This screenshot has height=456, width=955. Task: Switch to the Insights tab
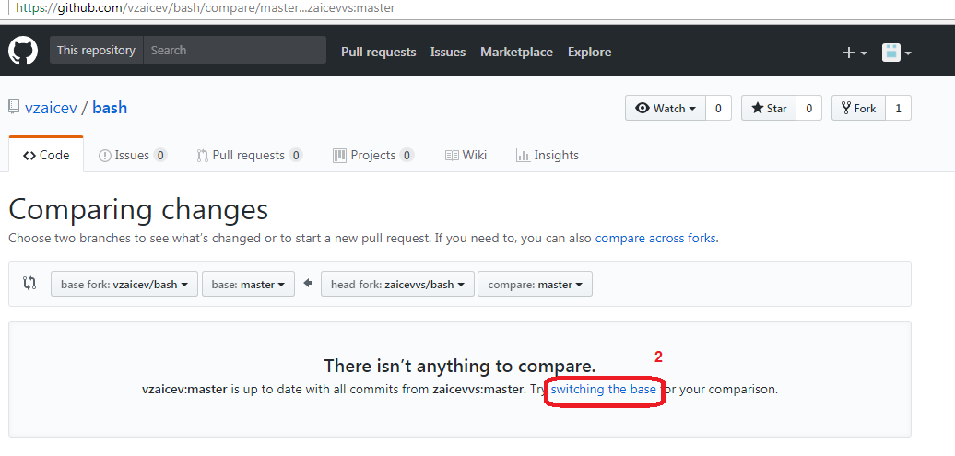click(x=547, y=156)
